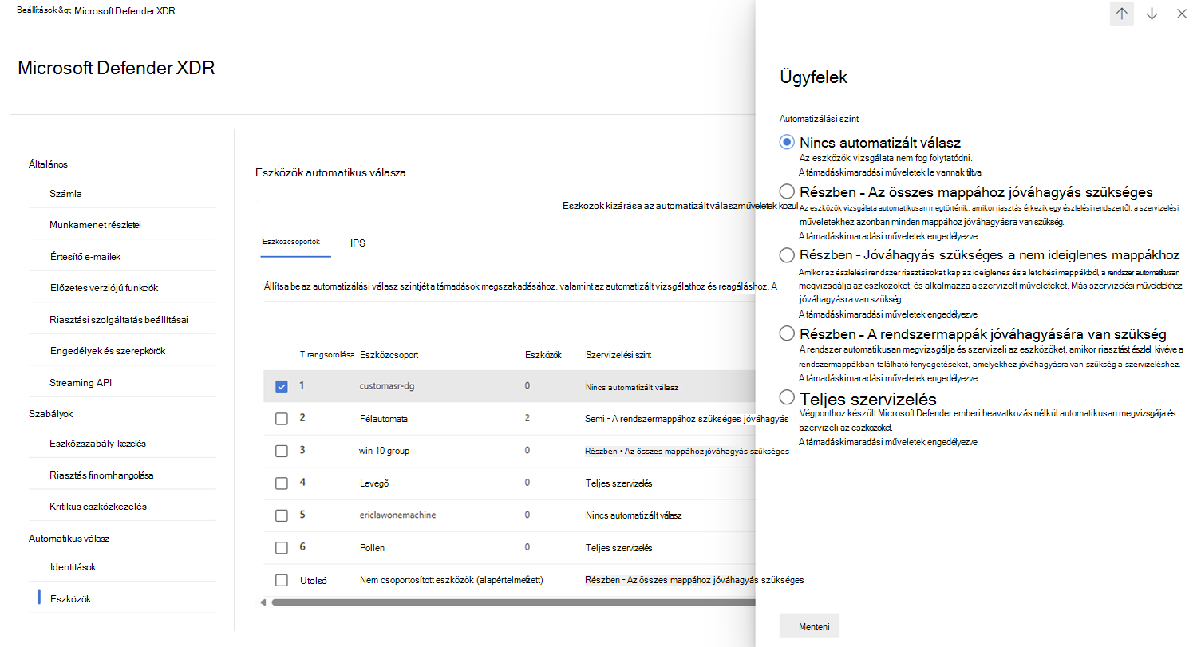Viewport: 1197px width, 647px height.
Task: Pick 'A rendszermappák jóváhagyására van szükség' radio
Action: (787, 333)
